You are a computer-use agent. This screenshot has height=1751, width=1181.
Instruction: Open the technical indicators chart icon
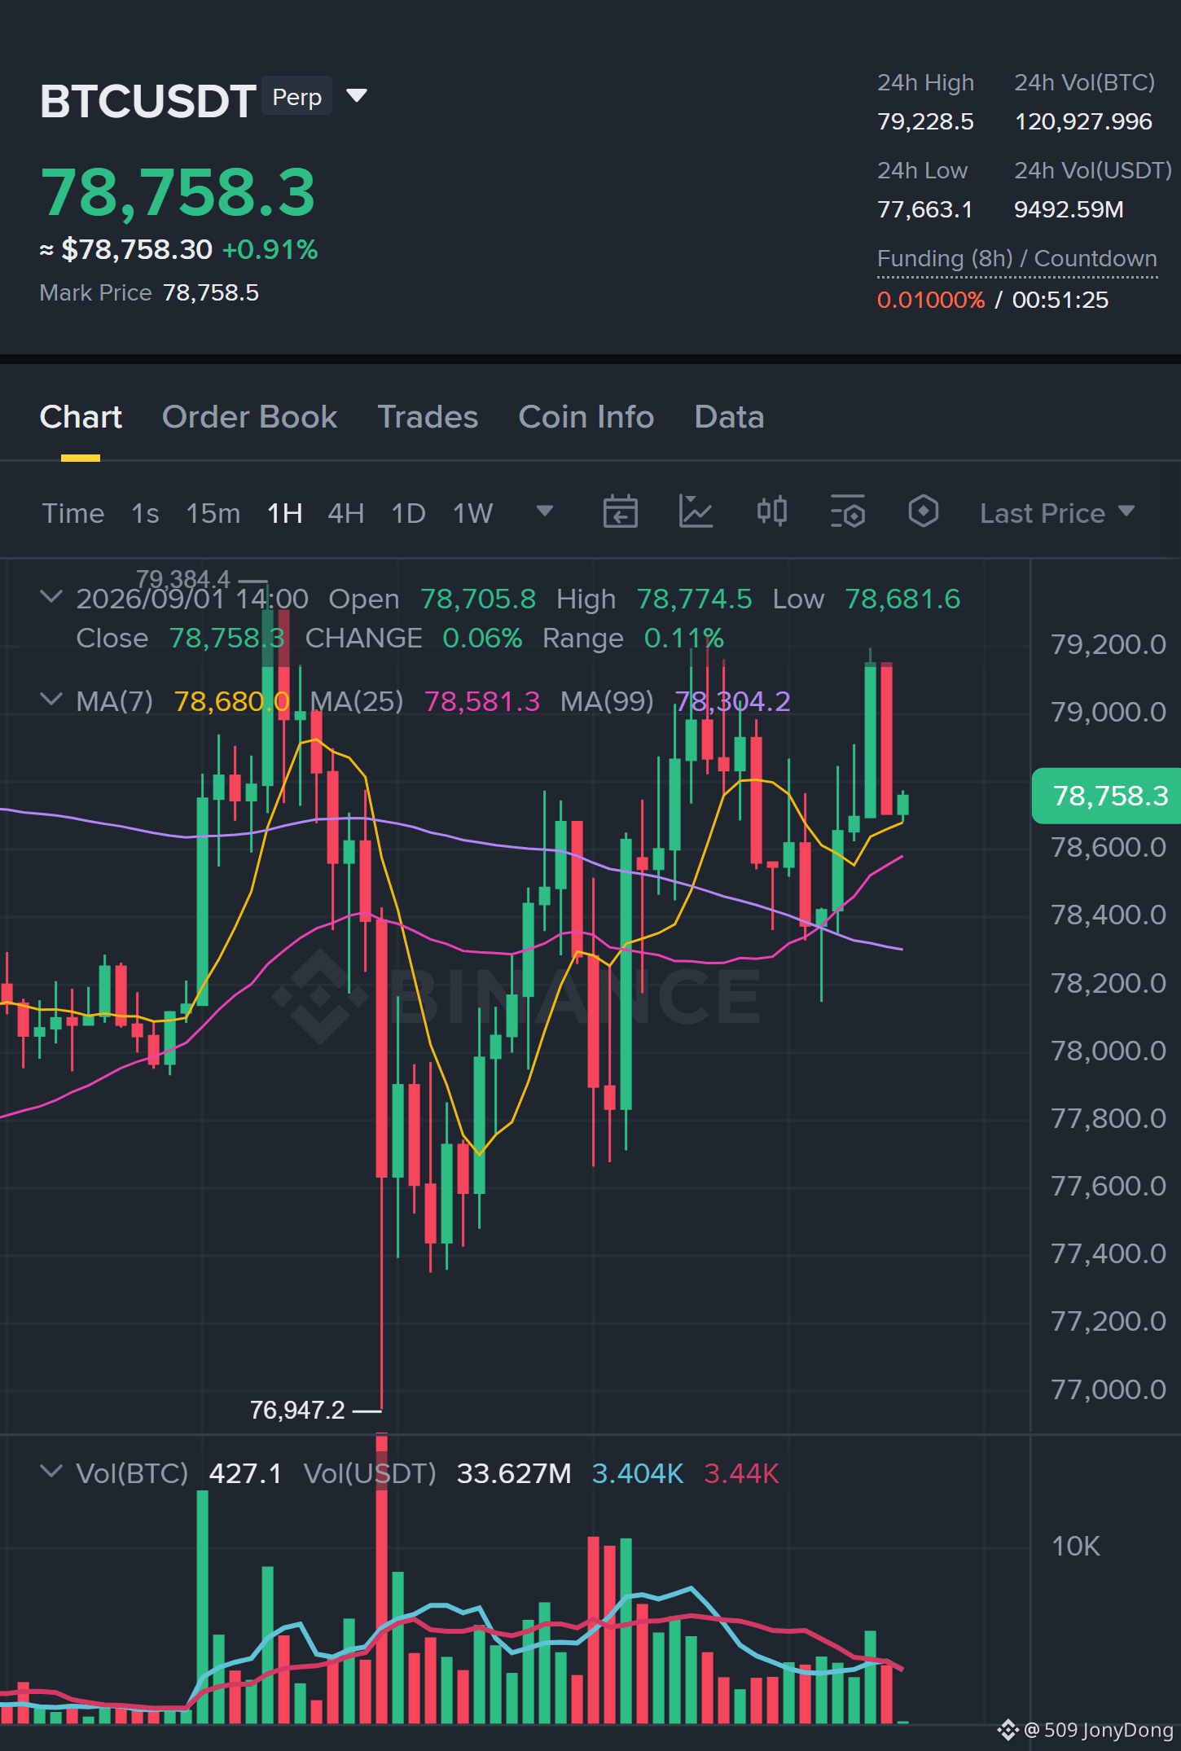click(696, 512)
